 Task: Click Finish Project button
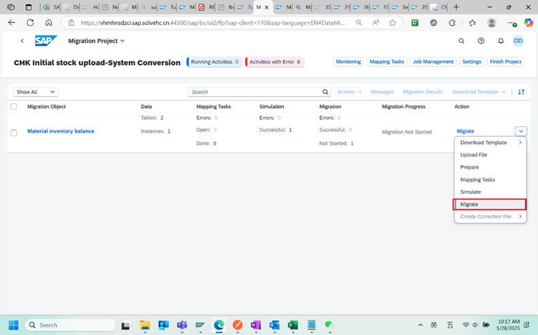tap(505, 62)
